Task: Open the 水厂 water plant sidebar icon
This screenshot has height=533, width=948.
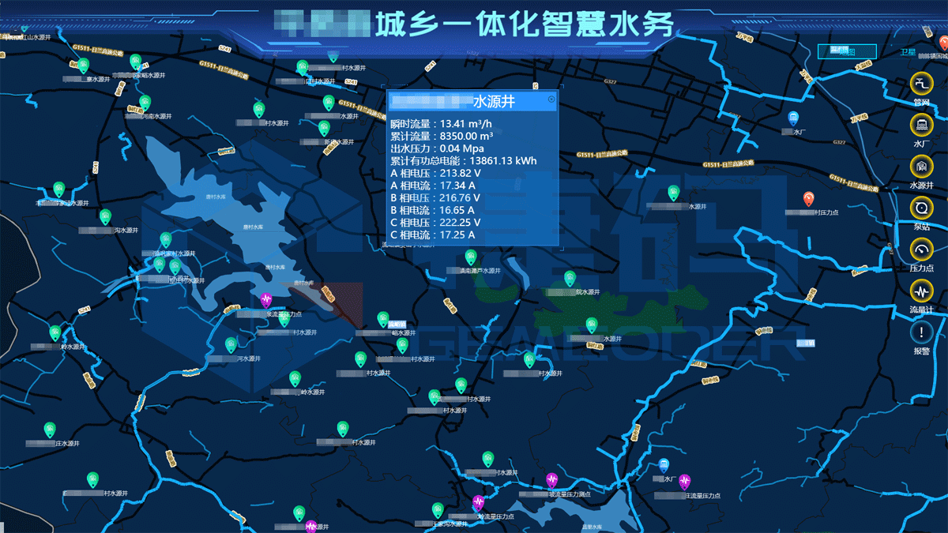Action: pyautogui.click(x=922, y=125)
